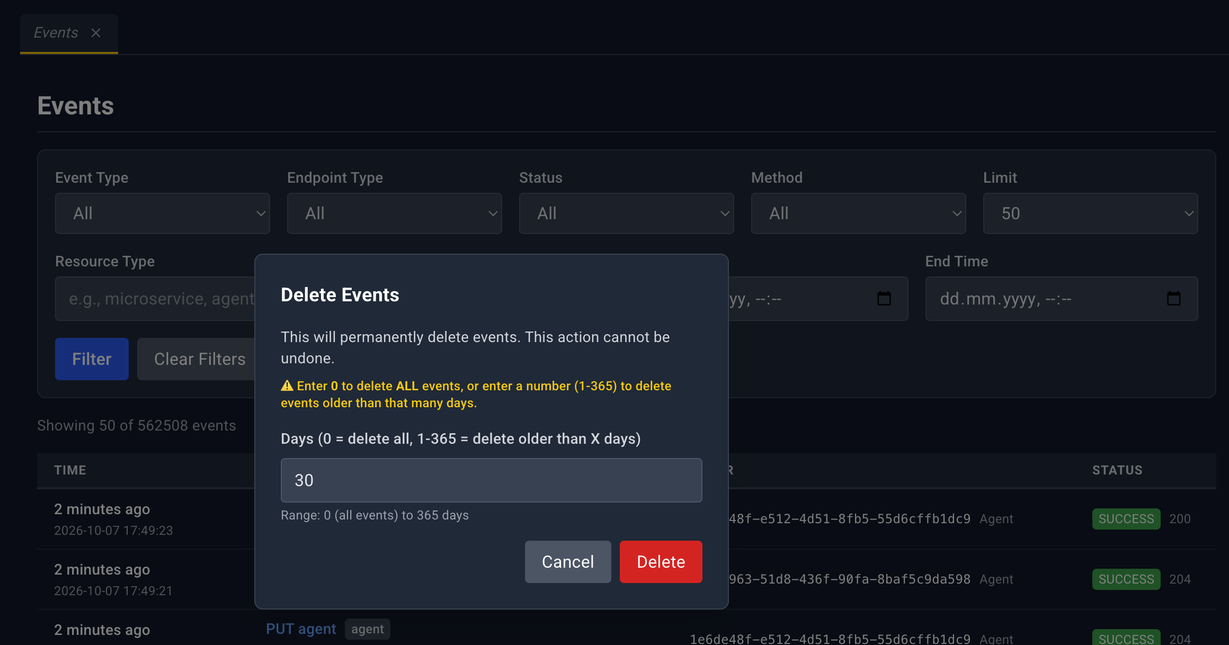1229x645 pixels.
Task: Click the Days input containing 30
Action: tap(492, 480)
